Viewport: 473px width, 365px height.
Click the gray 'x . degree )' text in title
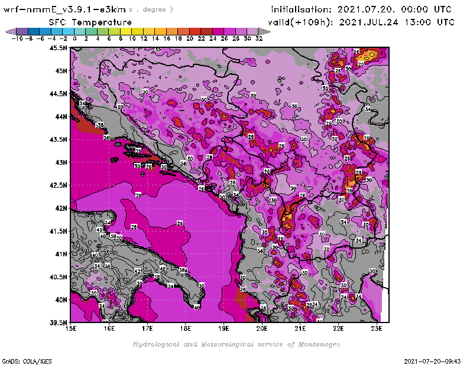pos(151,9)
